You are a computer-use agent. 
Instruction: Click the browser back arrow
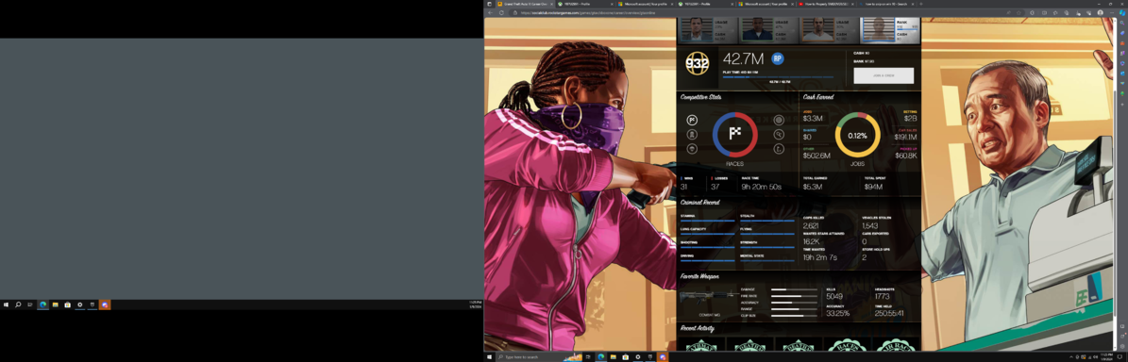(x=490, y=12)
